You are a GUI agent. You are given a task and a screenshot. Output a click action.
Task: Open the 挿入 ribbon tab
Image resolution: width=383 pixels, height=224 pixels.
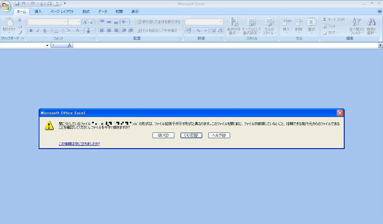[38, 12]
